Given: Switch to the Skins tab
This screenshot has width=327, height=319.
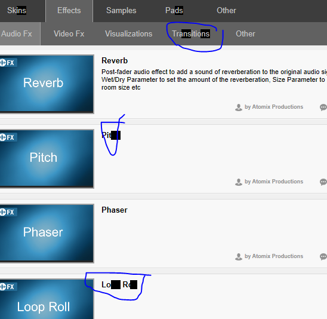Looking at the screenshot, I should [x=17, y=10].
